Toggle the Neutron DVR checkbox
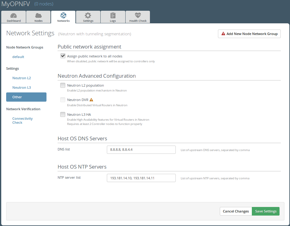 coord(63,100)
